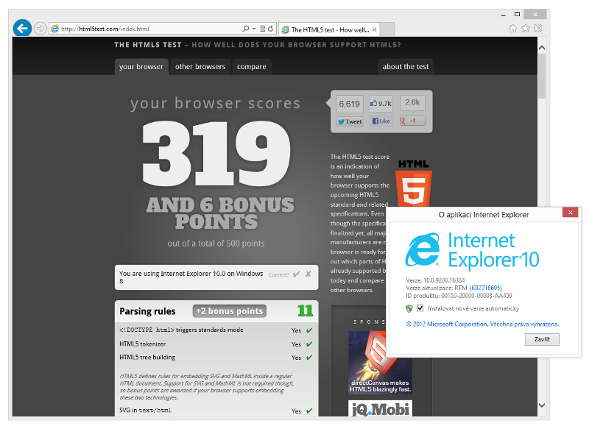Click the 'ID produktu' line in dialog
Viewport: 589px width, 426px height.
click(459, 296)
